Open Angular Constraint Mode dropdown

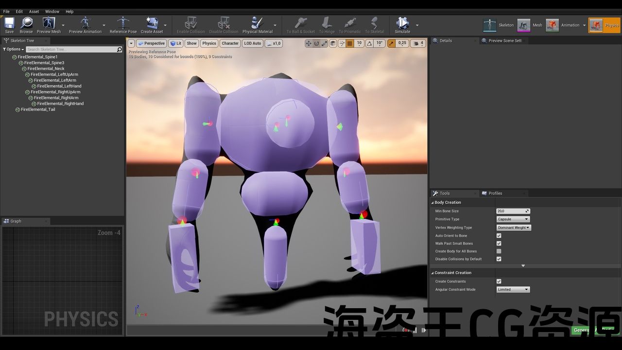tap(513, 290)
